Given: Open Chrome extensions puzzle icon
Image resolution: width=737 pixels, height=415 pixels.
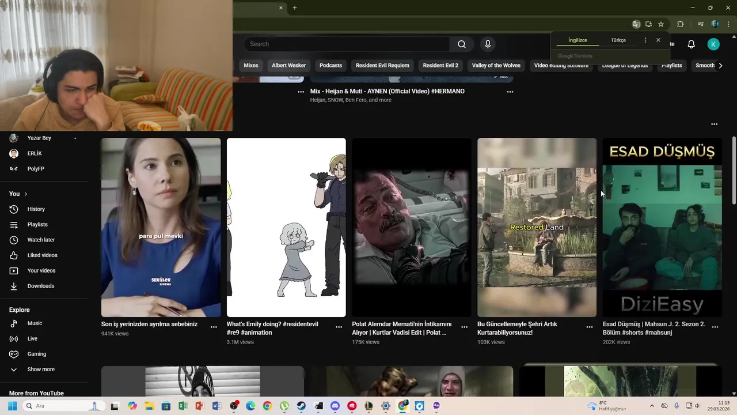Looking at the screenshot, I should point(680,24).
